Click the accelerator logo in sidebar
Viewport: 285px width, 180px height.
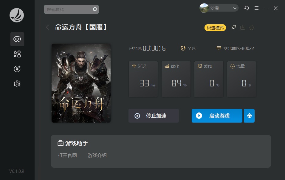pos(17,15)
